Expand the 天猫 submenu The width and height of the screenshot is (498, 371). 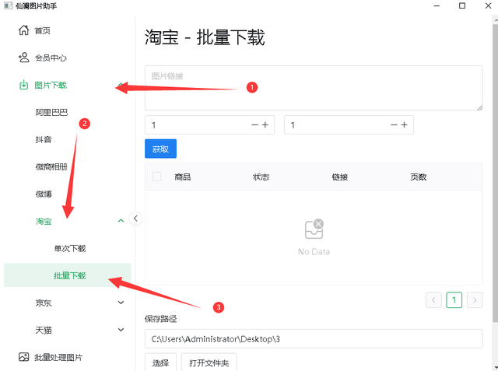point(121,330)
